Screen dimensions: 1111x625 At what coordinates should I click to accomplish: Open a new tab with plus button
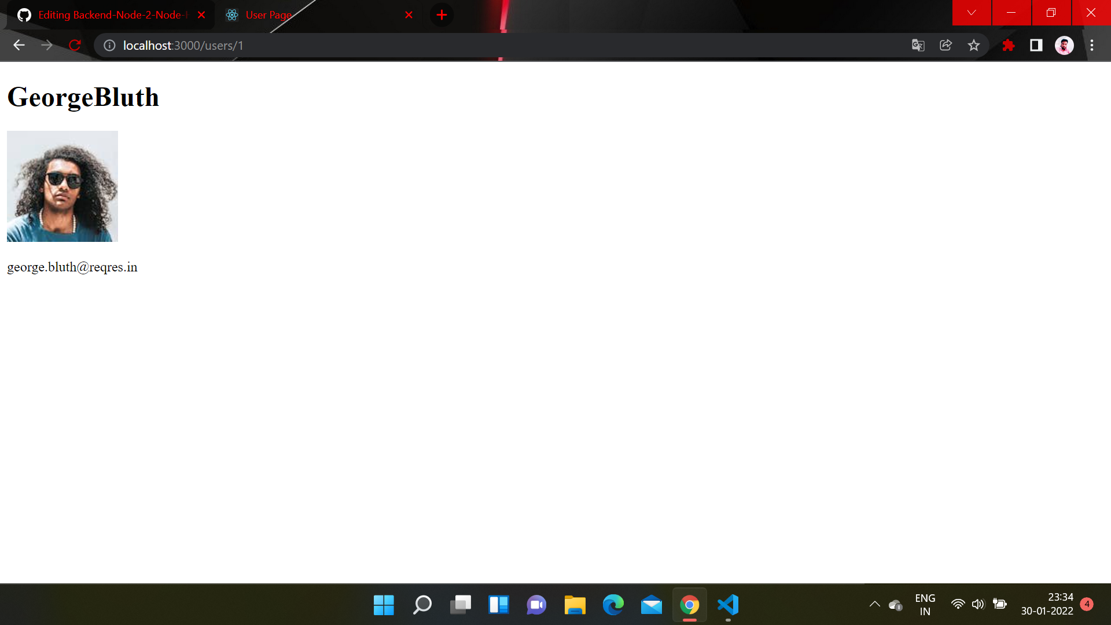click(442, 15)
